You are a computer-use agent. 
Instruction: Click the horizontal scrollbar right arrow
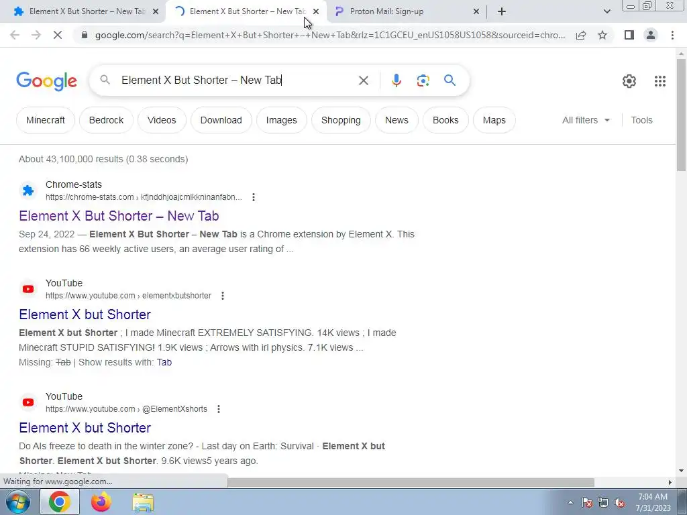(670, 482)
